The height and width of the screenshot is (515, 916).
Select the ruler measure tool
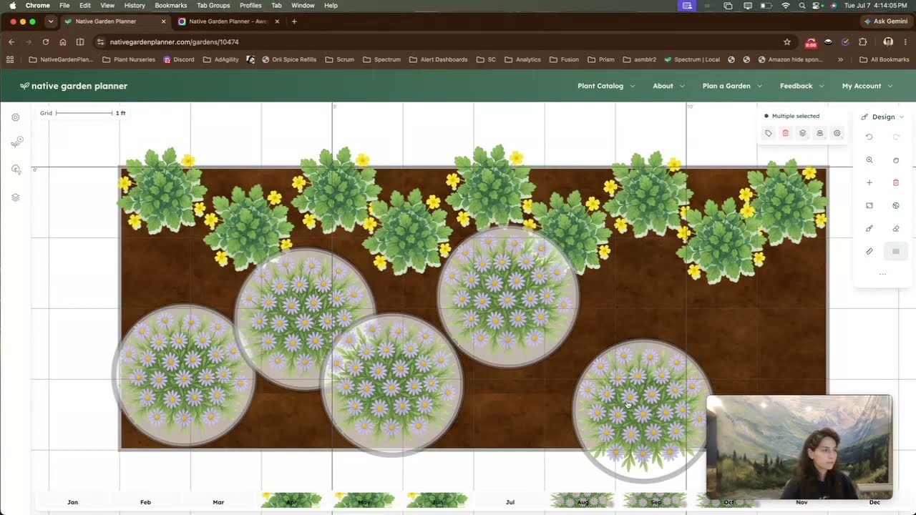(x=869, y=252)
